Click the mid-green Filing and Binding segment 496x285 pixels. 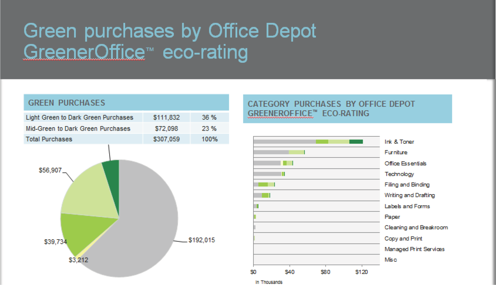coord(263,185)
